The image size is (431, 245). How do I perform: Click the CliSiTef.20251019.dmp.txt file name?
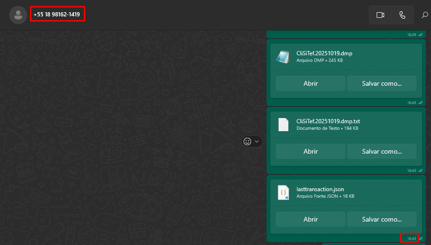pyautogui.click(x=328, y=121)
